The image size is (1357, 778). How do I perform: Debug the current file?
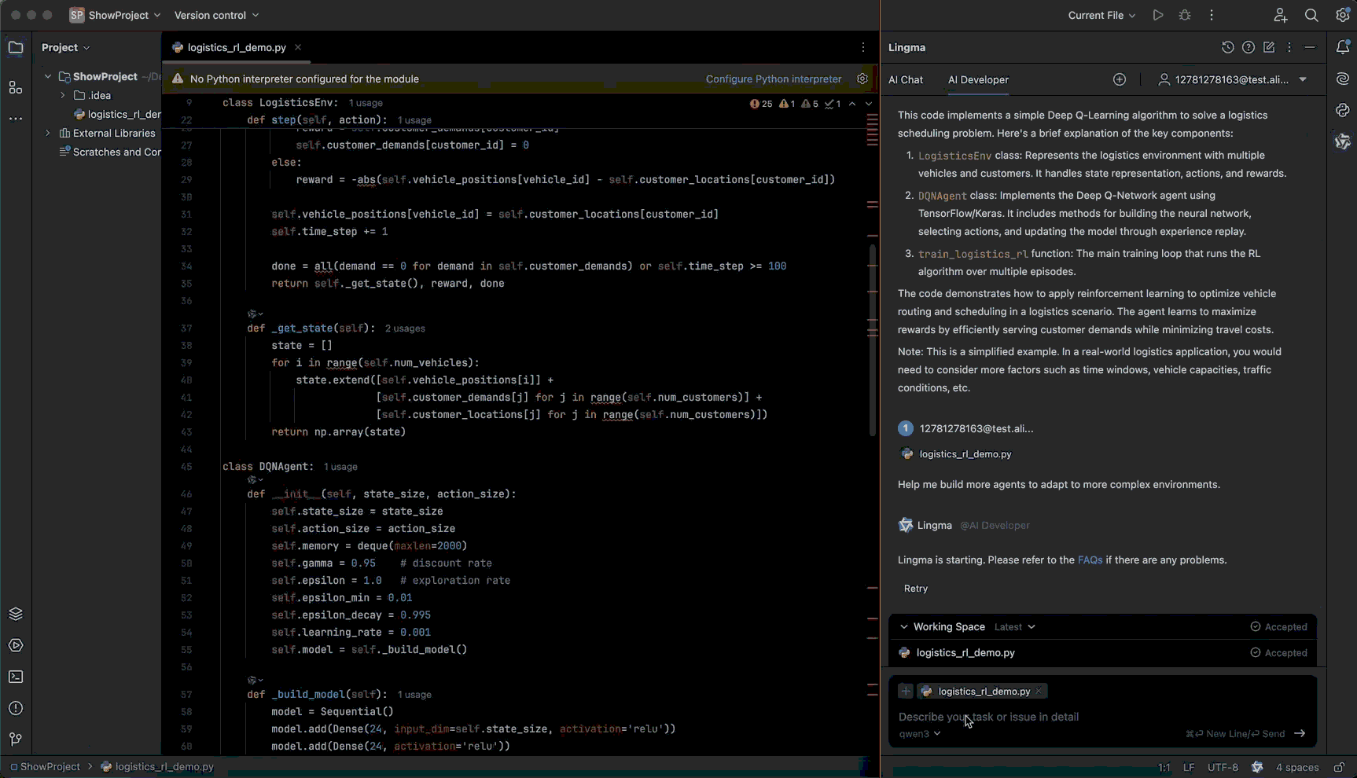[1185, 15]
